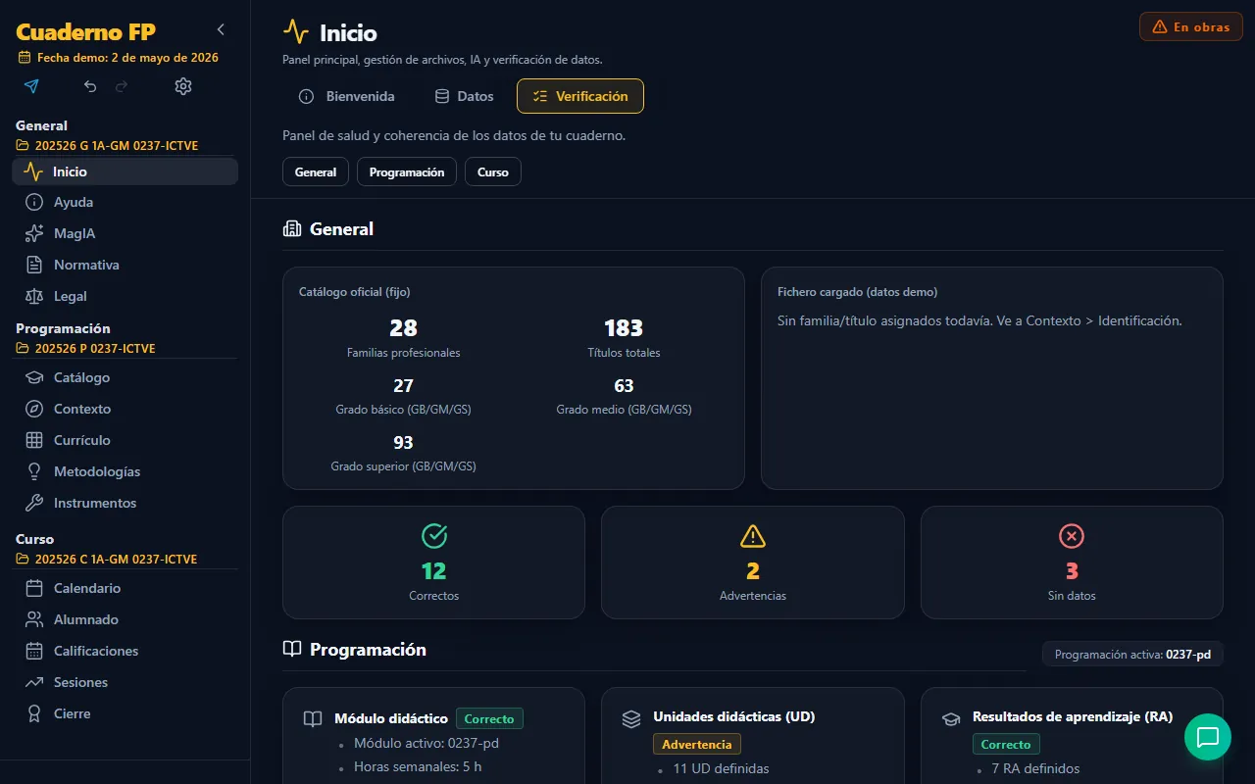
Task: Click the Programación activa: 0237-pd badge
Action: 1132,654
